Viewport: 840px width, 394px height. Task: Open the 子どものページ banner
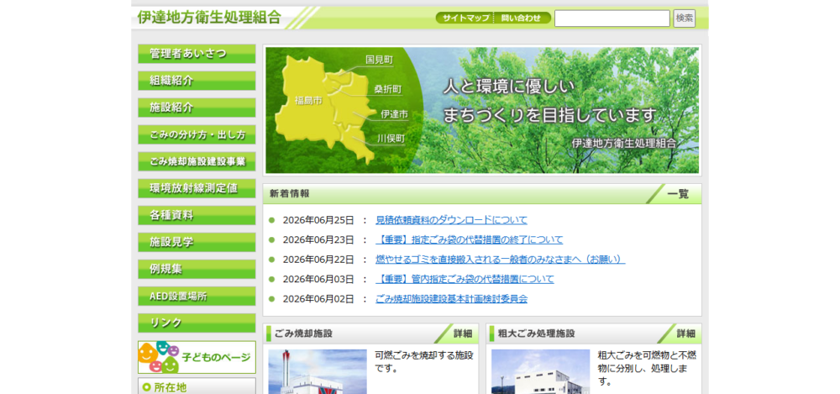pyautogui.click(x=197, y=357)
